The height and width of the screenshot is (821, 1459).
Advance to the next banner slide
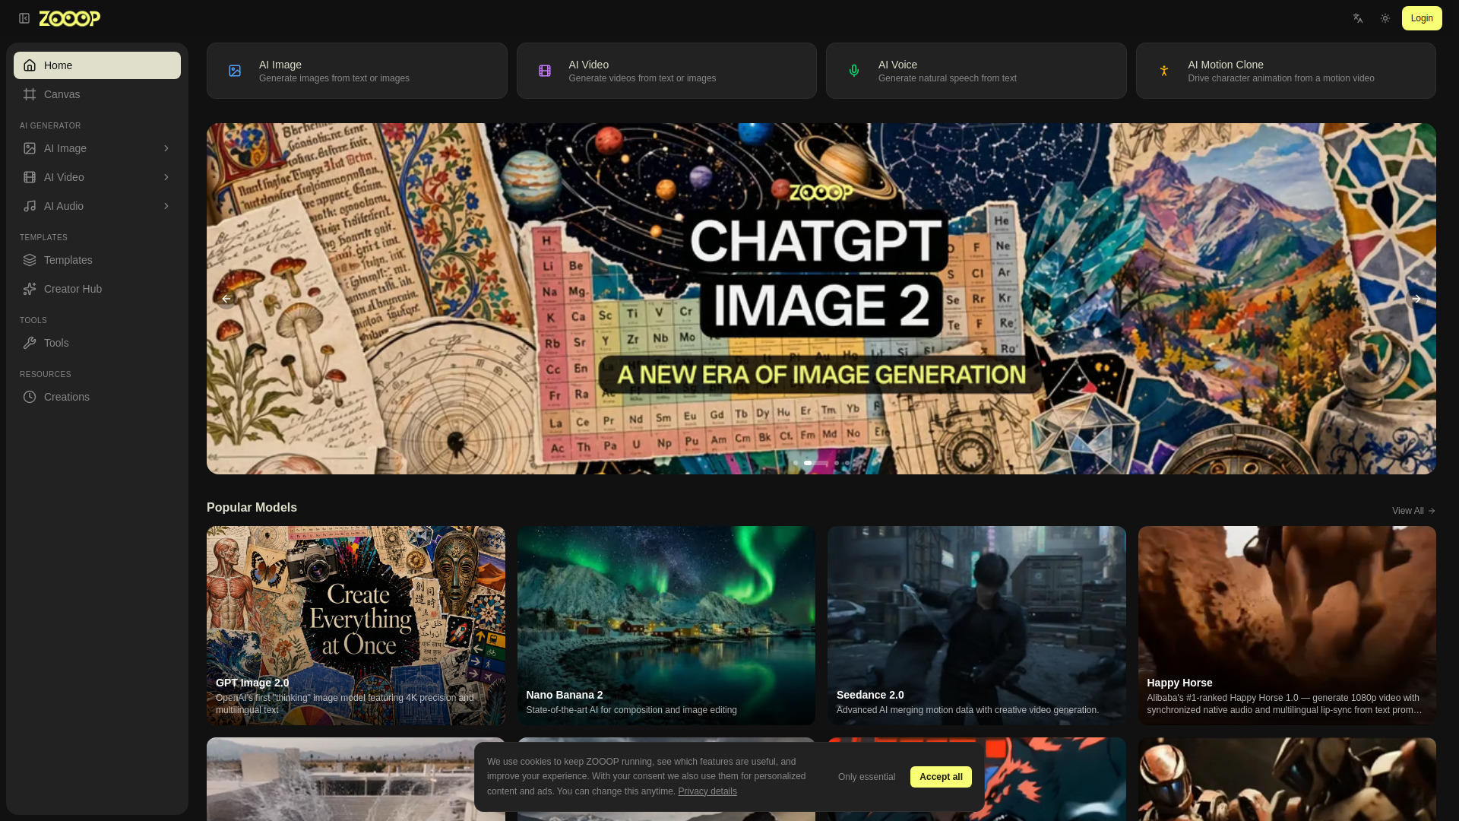(x=1416, y=299)
